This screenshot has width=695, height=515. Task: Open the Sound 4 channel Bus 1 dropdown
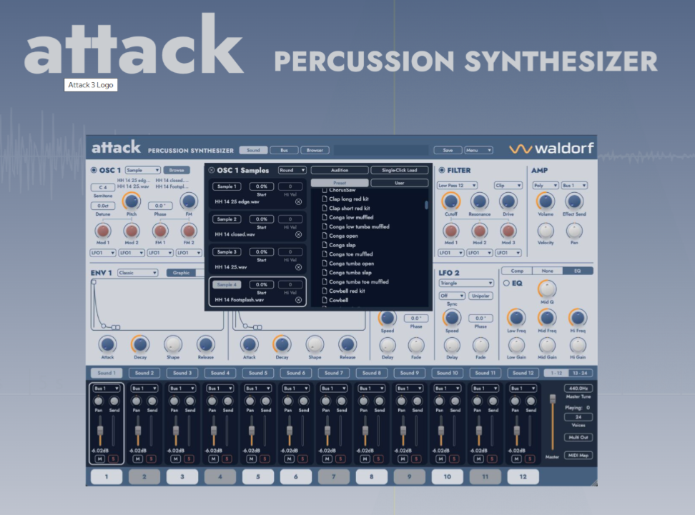click(x=220, y=389)
